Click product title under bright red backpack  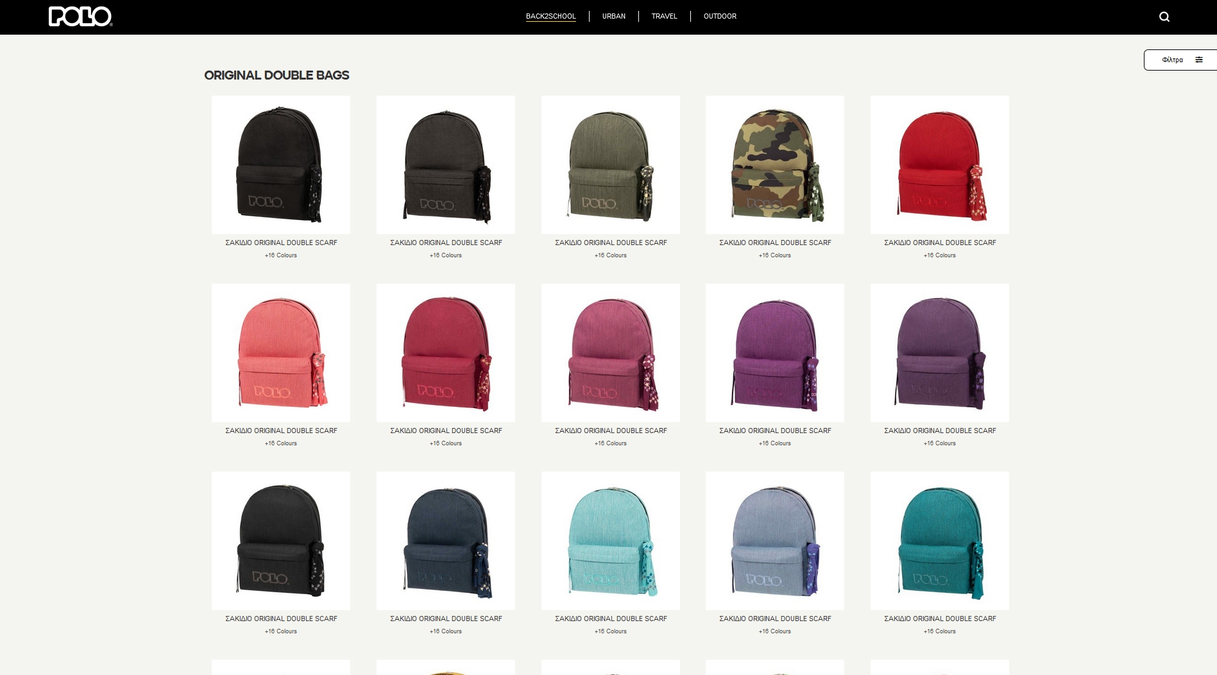[940, 243]
